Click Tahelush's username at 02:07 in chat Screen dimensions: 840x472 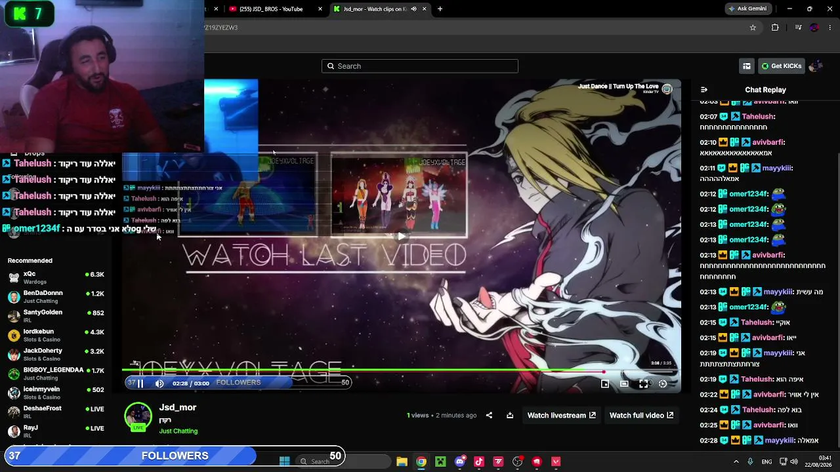(759, 117)
